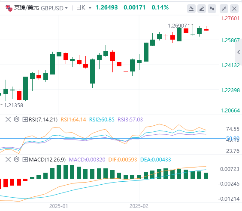Click the GBP/USD flag icon

click(9, 8)
